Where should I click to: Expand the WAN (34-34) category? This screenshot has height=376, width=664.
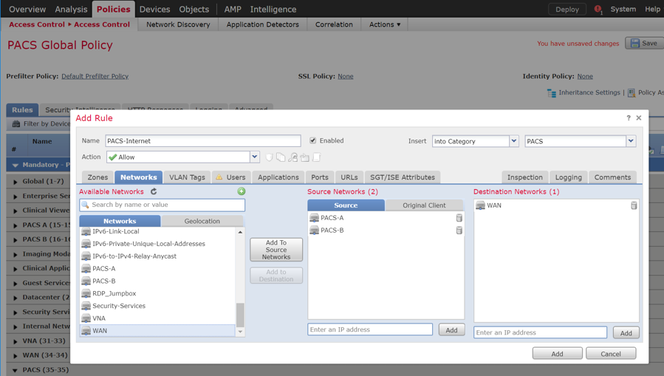click(x=16, y=355)
